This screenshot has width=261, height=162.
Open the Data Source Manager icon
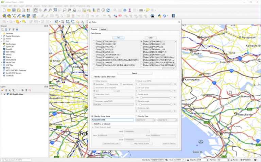(4, 16)
